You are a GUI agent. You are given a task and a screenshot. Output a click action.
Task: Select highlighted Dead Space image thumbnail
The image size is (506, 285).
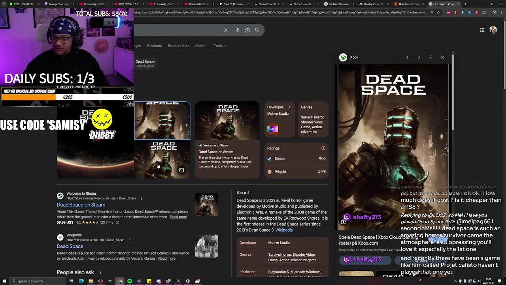coord(162,121)
